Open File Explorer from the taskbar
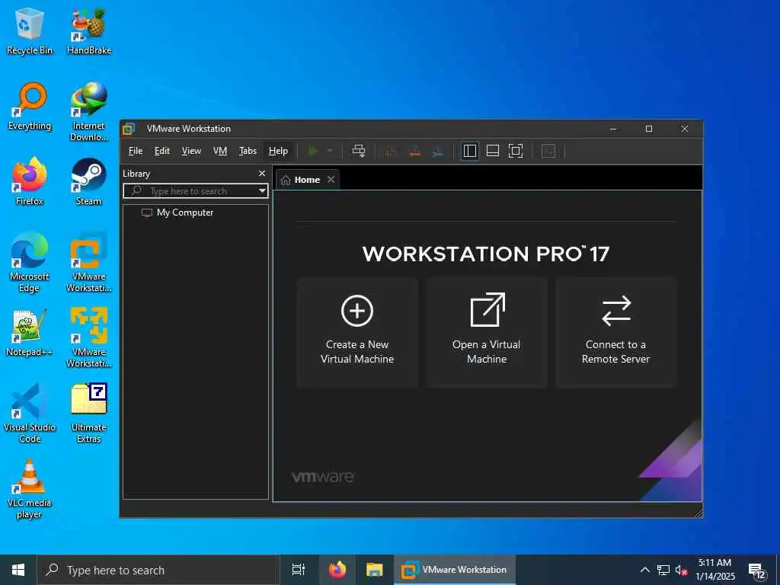The width and height of the screenshot is (780, 585). pos(375,570)
